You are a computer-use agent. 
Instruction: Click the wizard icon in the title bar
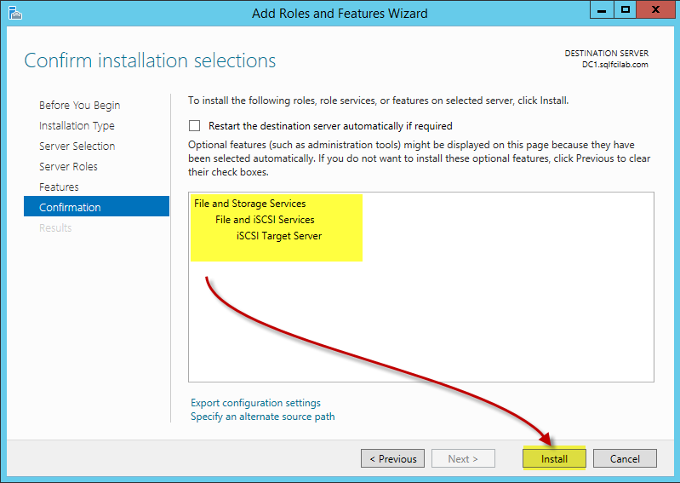[14, 13]
